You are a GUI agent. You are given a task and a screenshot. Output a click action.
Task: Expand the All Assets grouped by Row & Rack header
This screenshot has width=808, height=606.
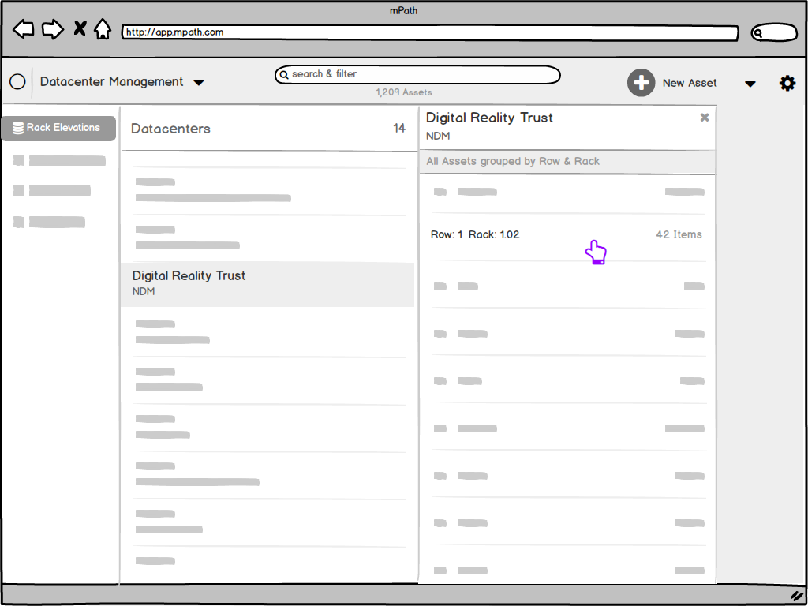(567, 162)
